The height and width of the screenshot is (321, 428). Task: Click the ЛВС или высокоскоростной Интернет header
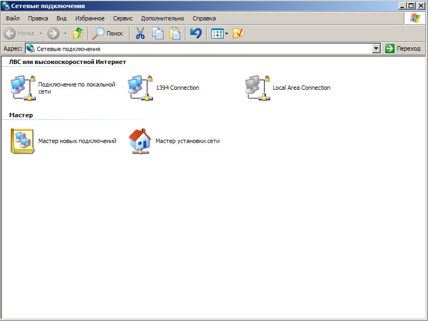pos(67,62)
